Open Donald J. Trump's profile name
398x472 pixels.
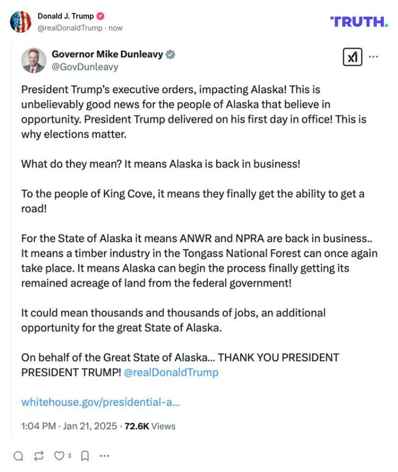(x=66, y=16)
